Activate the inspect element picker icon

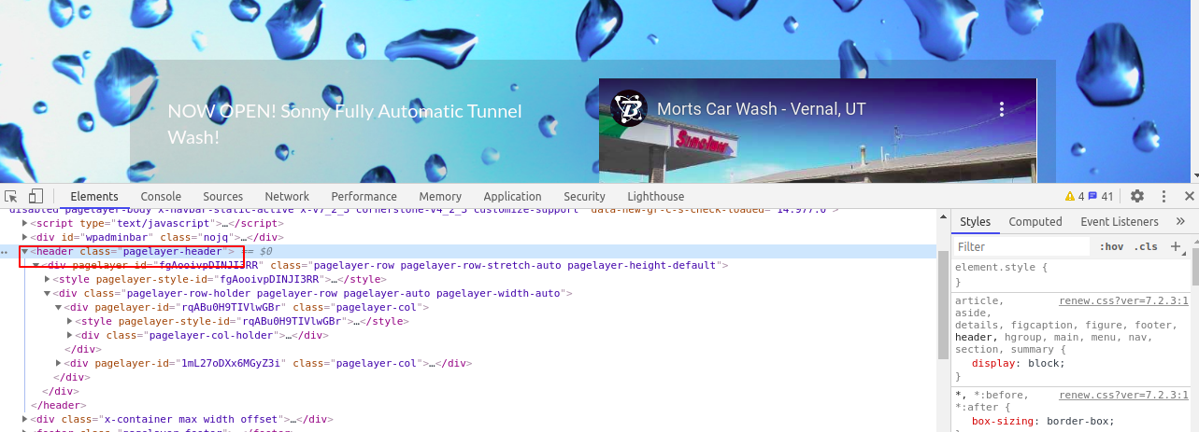(11, 196)
